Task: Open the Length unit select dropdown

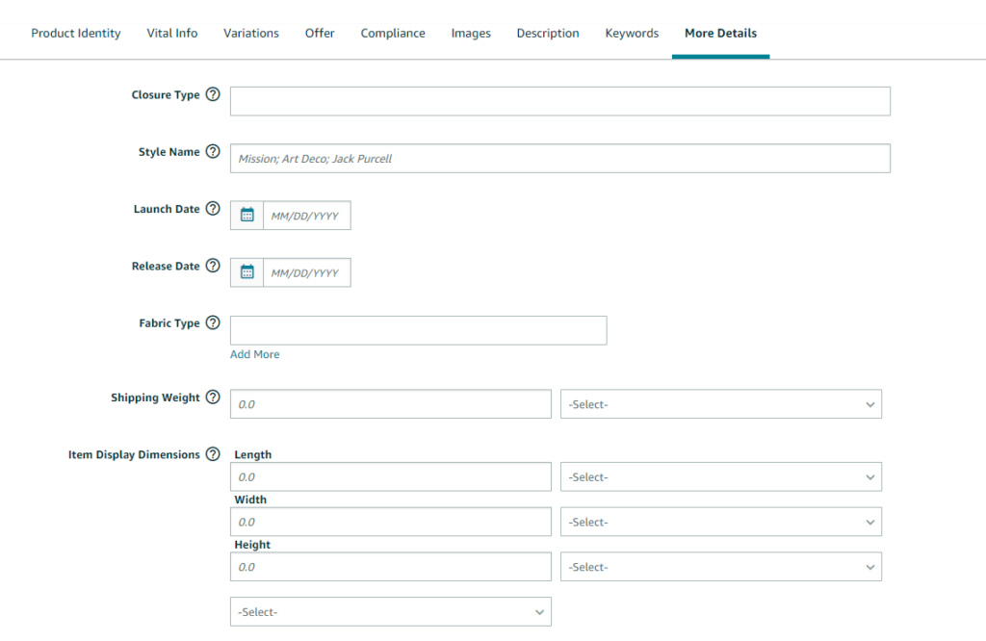Action: pos(720,477)
